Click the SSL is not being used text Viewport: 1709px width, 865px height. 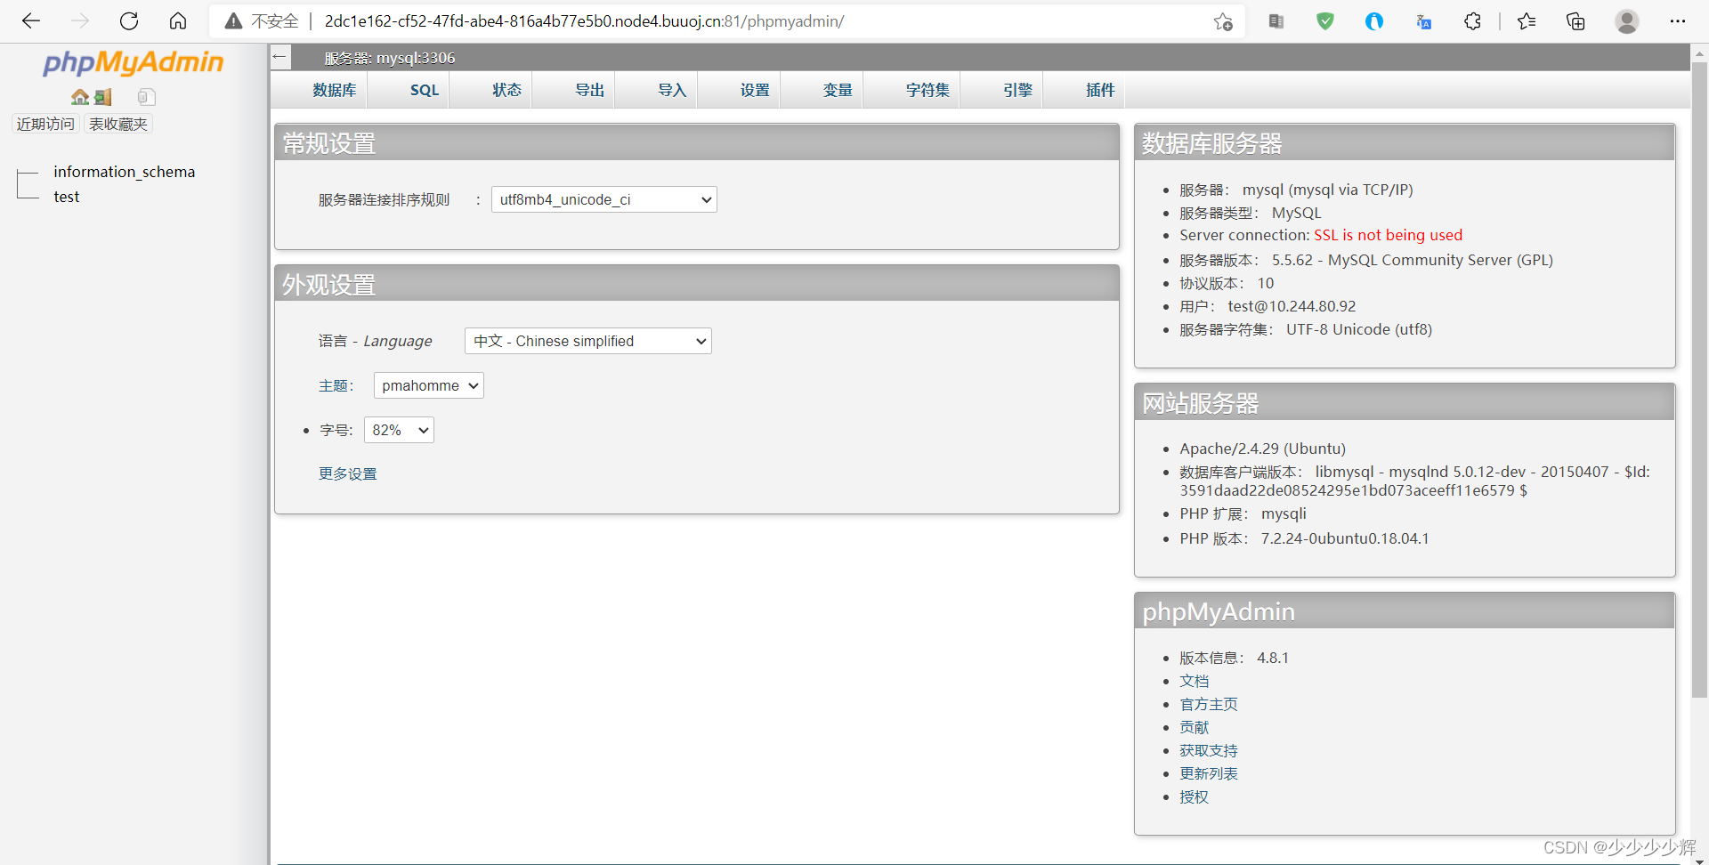1388,235
